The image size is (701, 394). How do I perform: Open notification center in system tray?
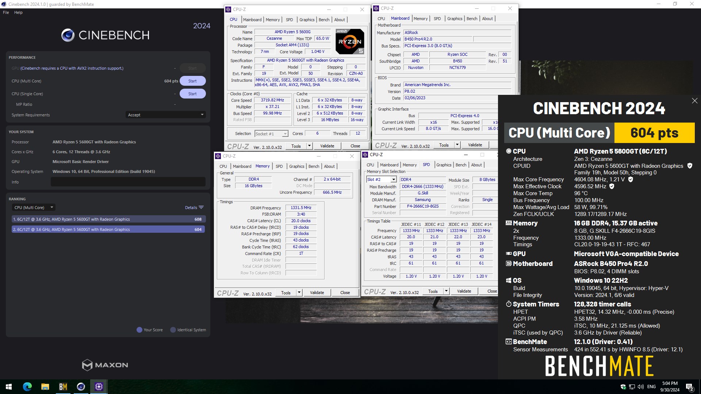[x=689, y=387]
